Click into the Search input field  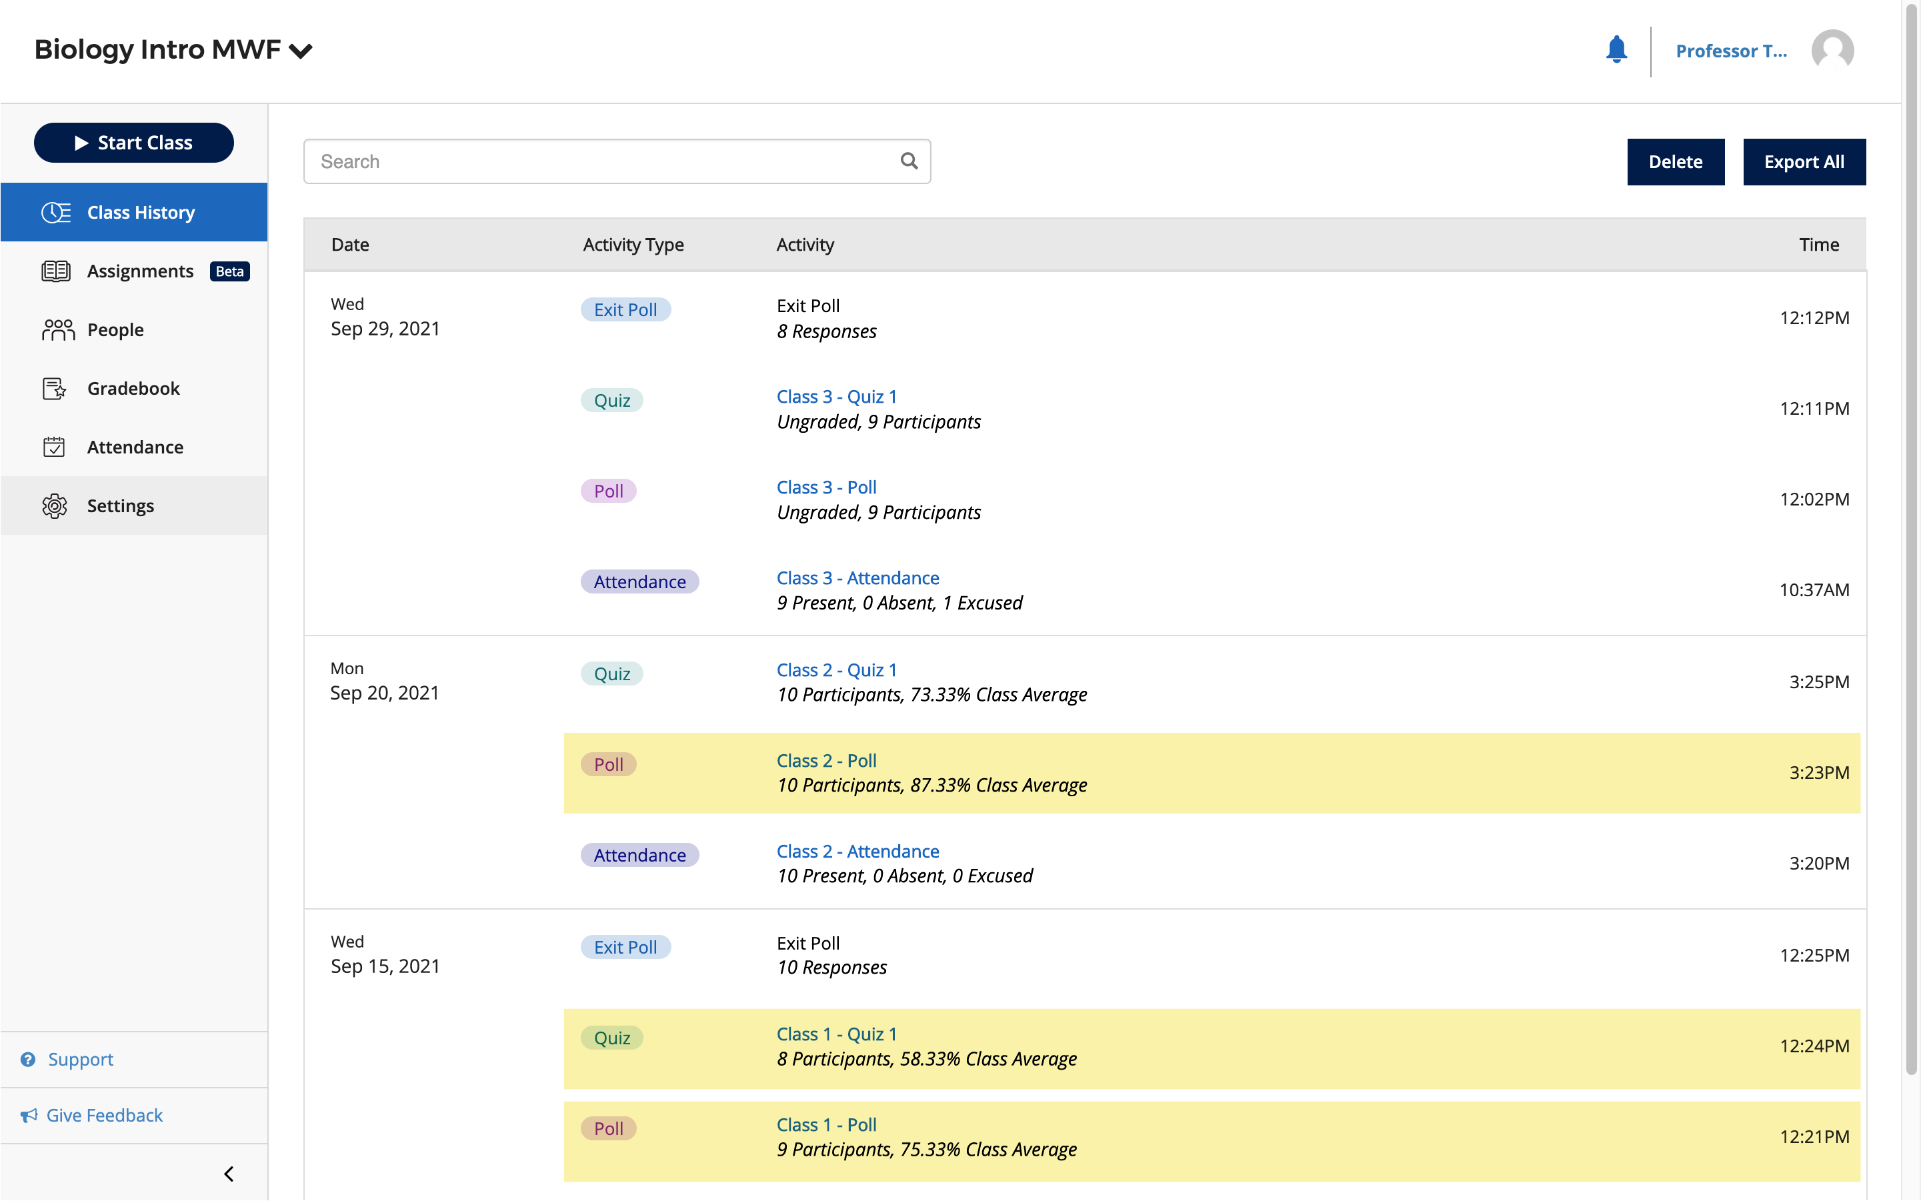click(603, 162)
